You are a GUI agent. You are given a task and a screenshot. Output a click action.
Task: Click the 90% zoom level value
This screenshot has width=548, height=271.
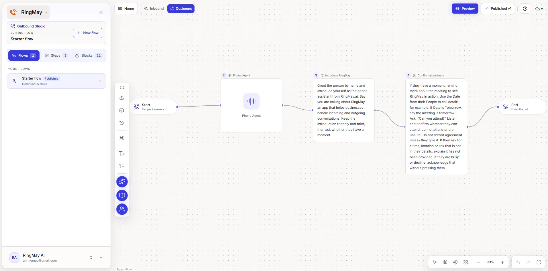pos(490,262)
